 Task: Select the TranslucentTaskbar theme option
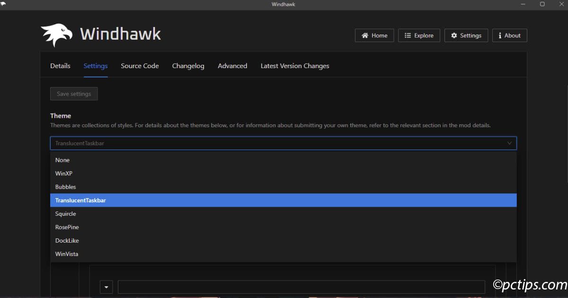click(x=283, y=200)
